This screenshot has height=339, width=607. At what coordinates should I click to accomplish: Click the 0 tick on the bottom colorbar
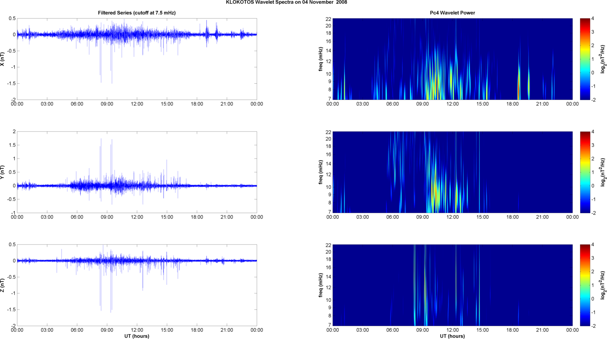[x=593, y=299]
